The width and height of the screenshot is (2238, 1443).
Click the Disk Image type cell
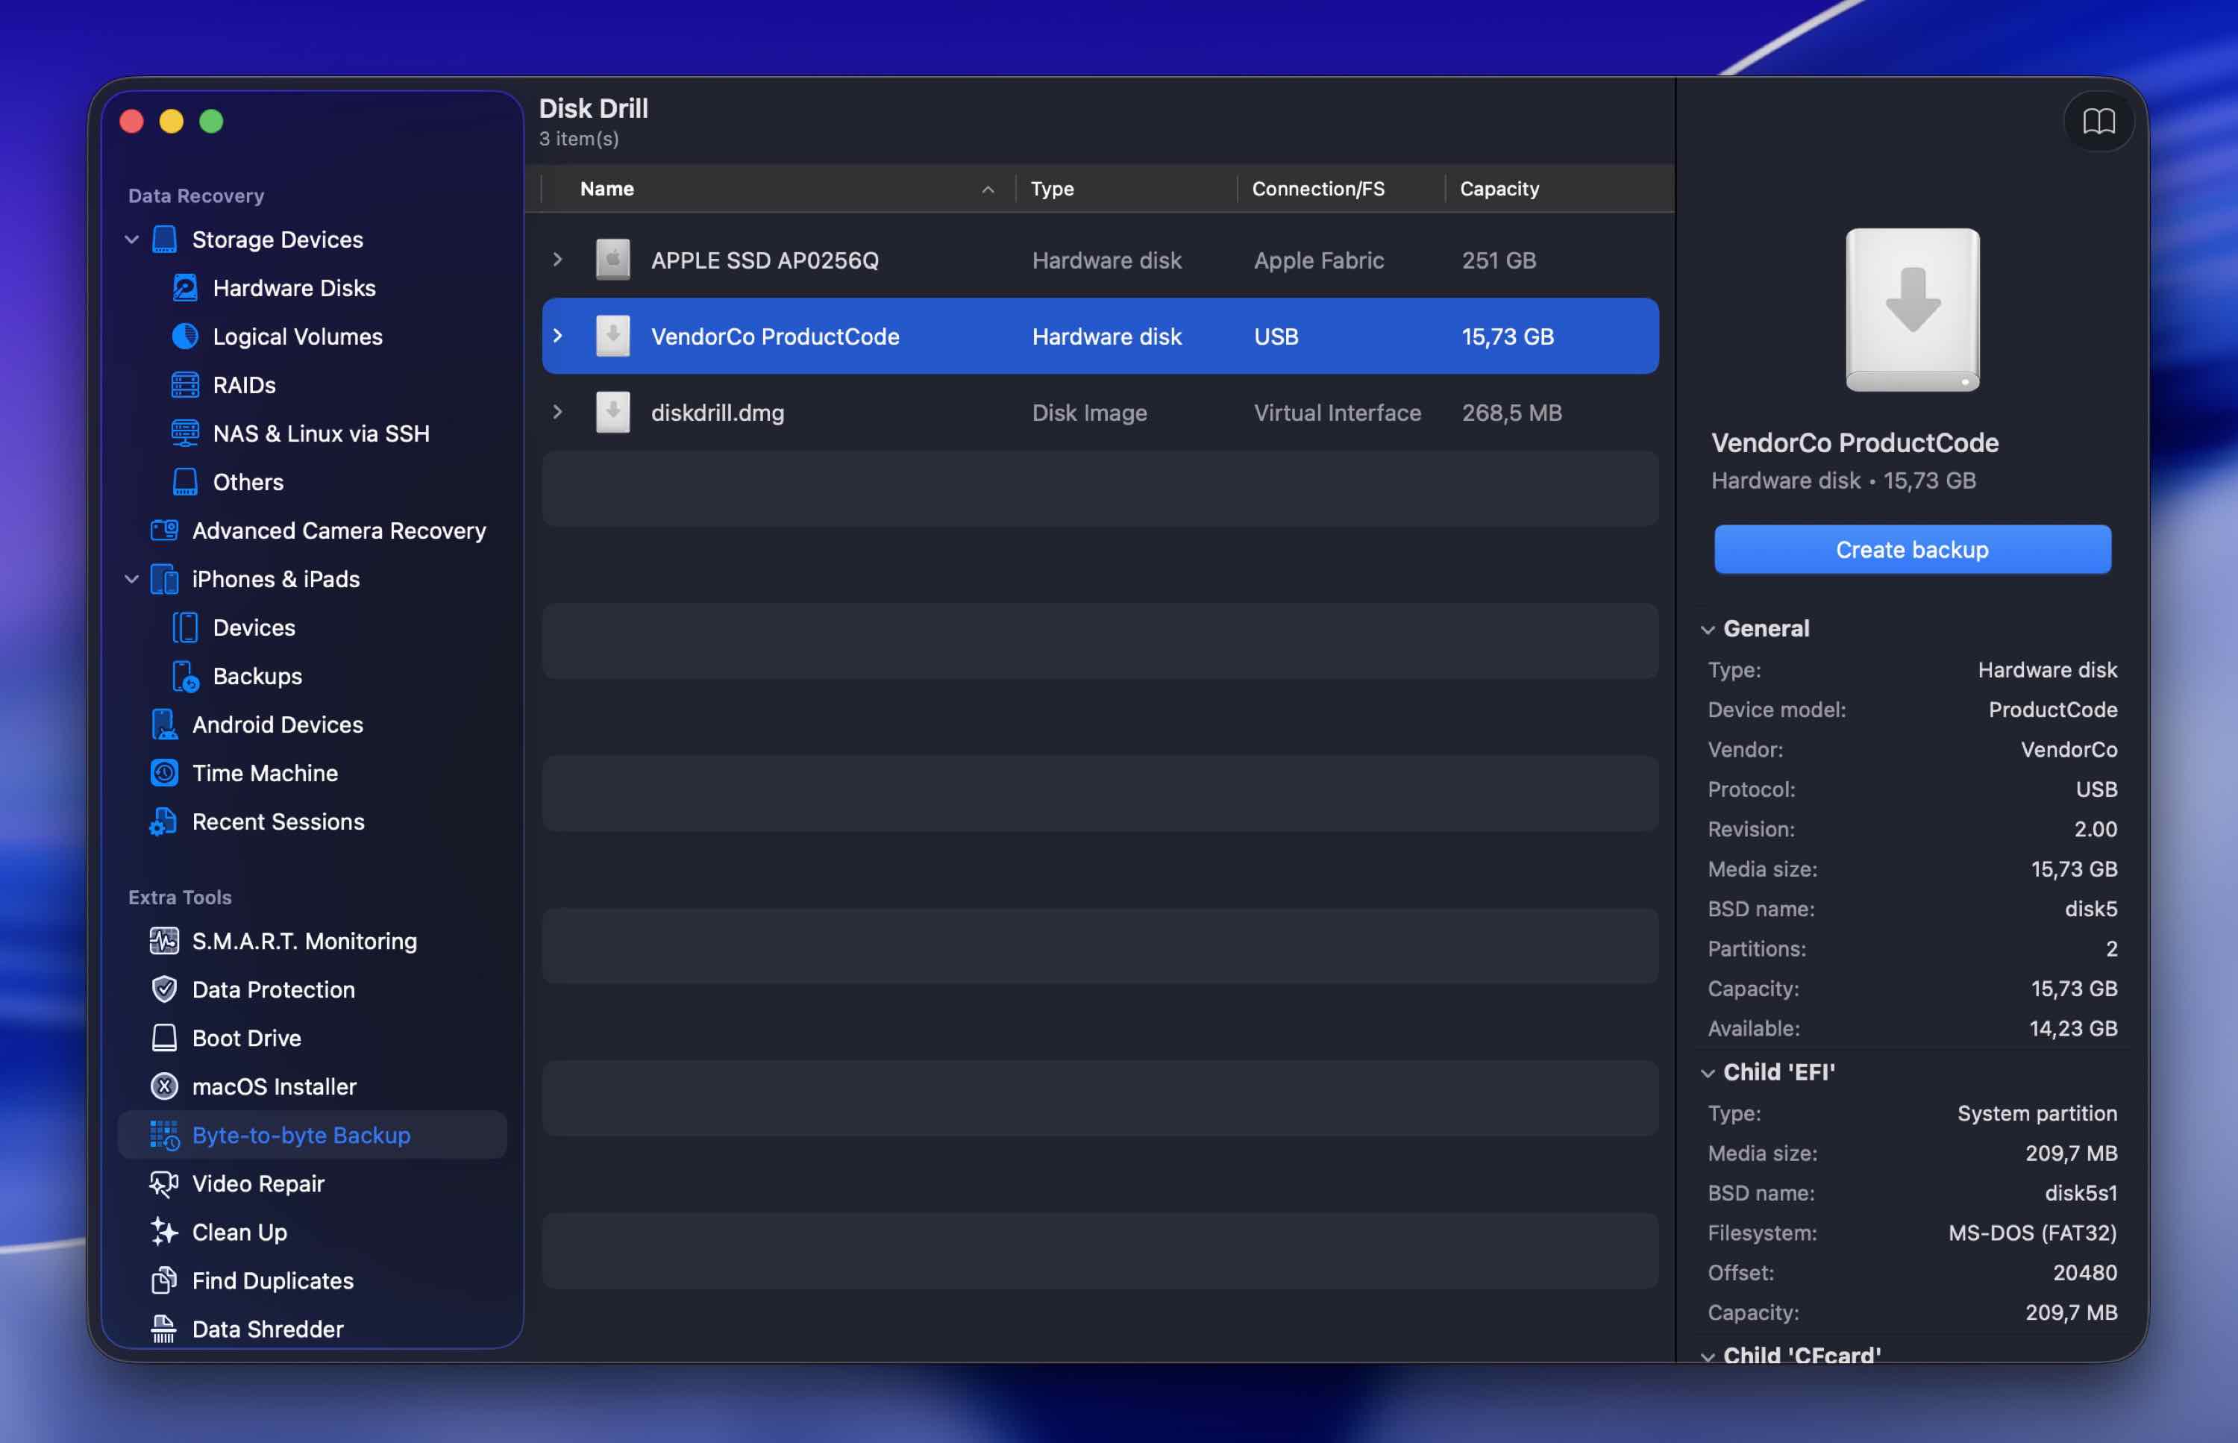pos(1089,413)
